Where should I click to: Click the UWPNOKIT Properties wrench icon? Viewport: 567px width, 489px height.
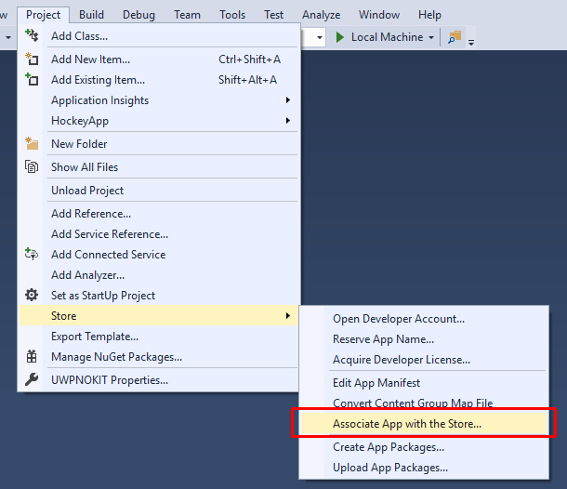32,379
